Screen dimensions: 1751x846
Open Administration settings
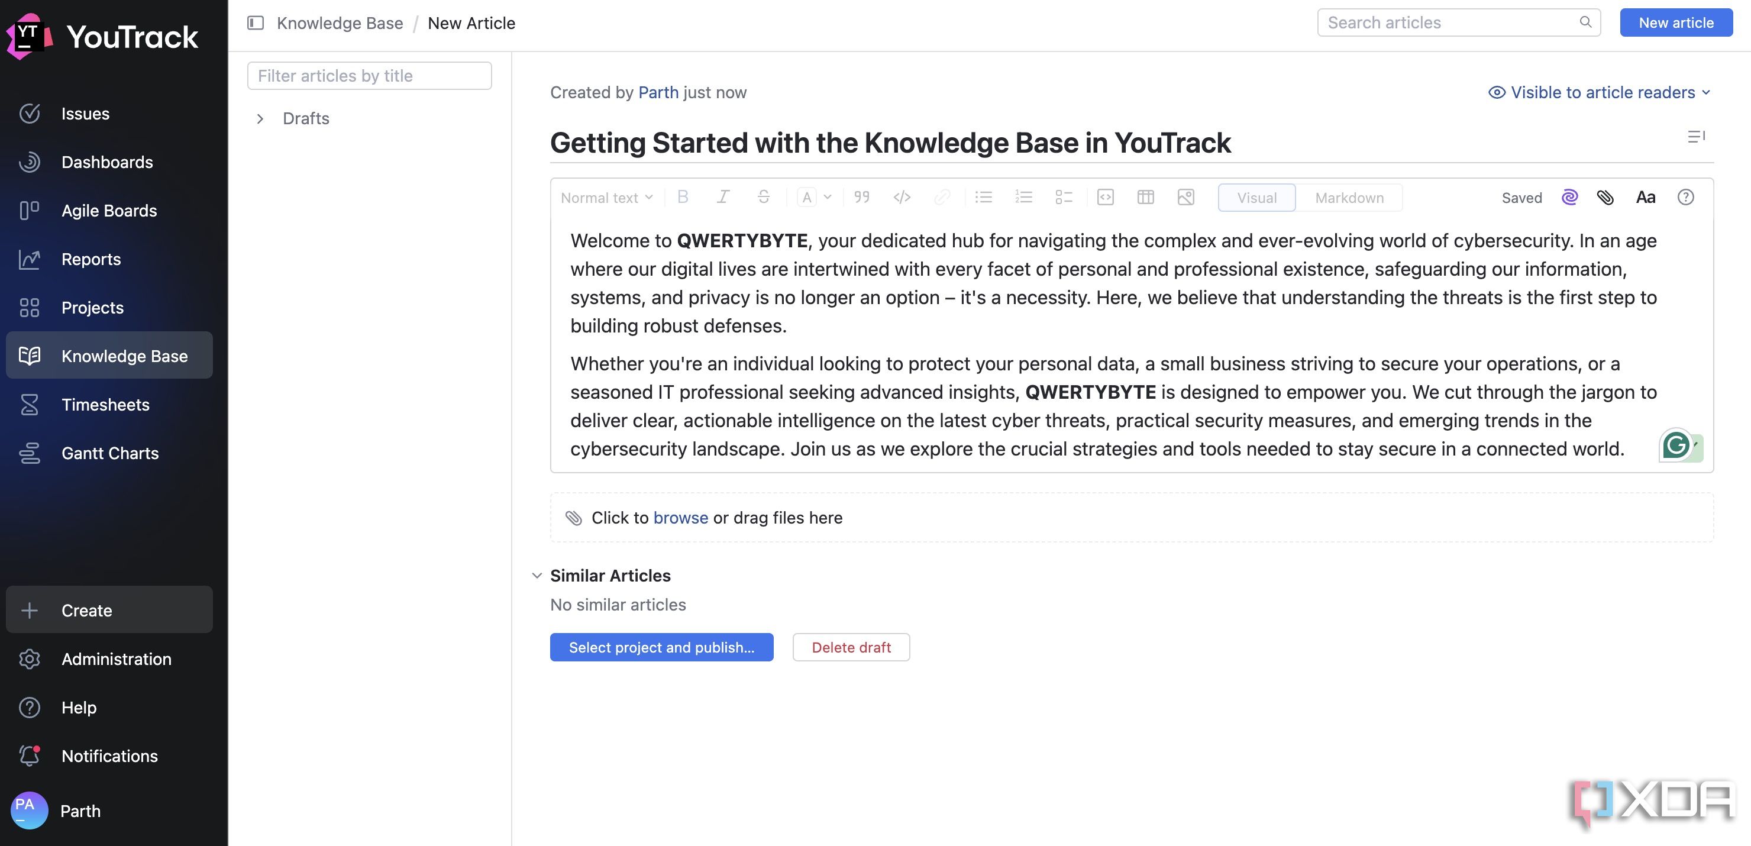[109, 659]
